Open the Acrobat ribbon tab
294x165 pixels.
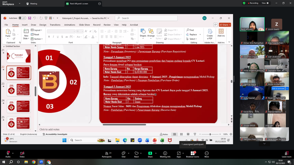(134, 25)
